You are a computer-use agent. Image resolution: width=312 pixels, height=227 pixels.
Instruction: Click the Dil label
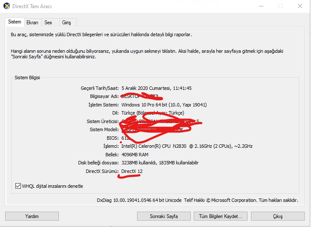pyautogui.click(x=115, y=113)
